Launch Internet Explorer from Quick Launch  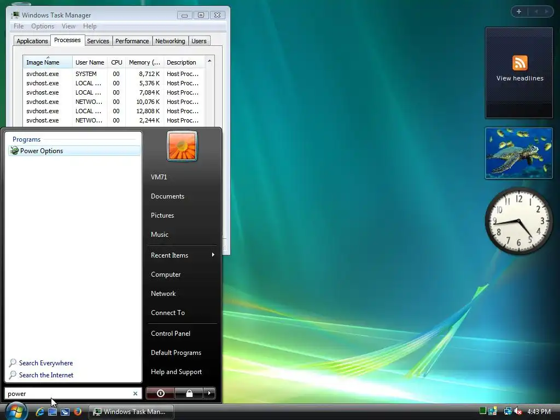40,412
